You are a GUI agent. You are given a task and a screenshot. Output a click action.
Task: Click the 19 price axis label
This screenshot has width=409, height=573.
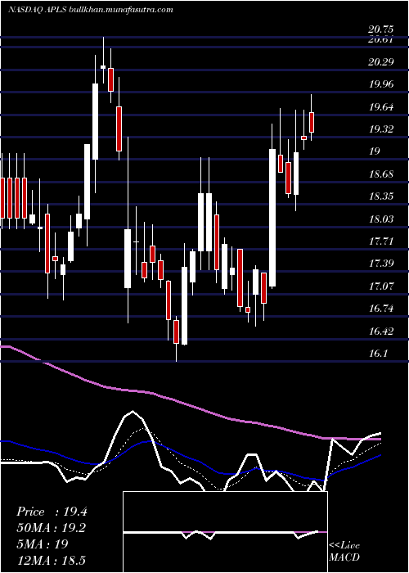tap(375, 151)
